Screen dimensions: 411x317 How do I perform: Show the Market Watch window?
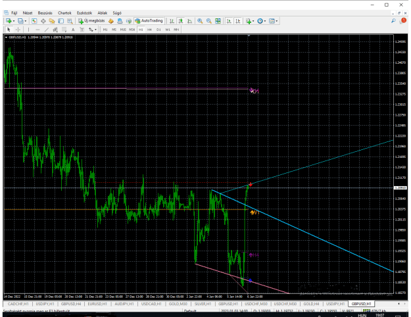tap(34, 21)
